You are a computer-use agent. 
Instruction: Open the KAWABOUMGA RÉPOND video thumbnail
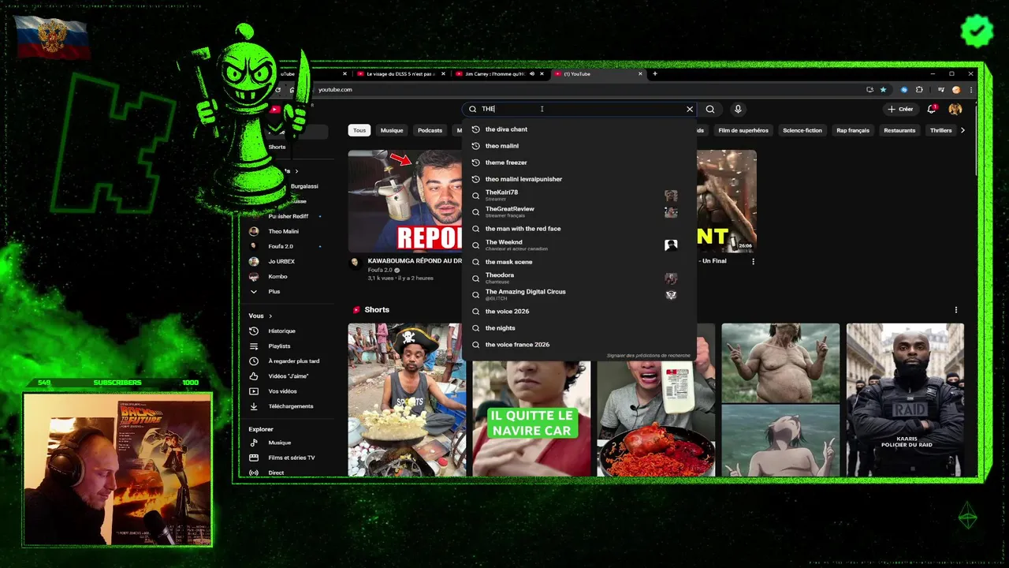(x=405, y=201)
